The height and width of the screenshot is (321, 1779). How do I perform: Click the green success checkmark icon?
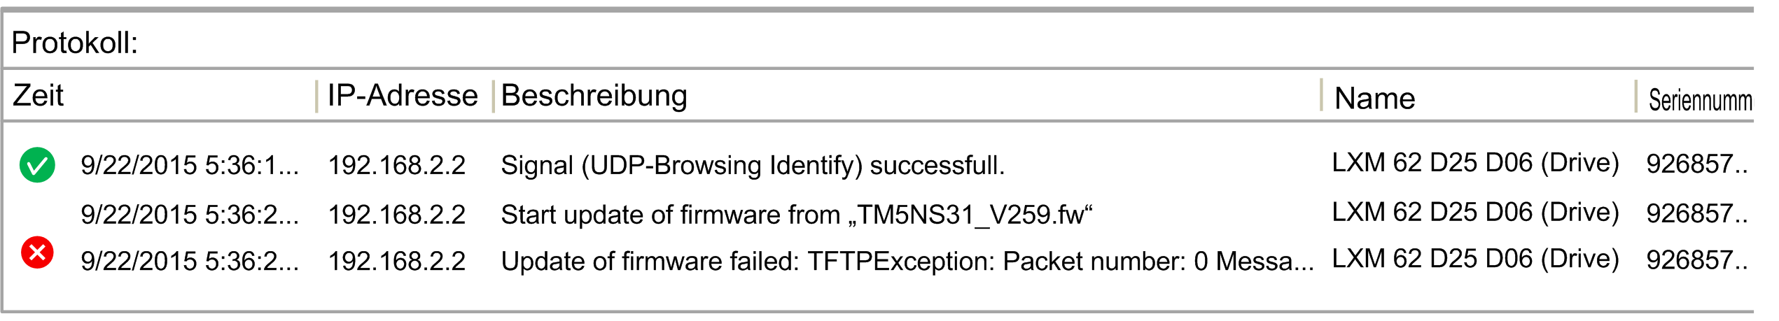(37, 165)
